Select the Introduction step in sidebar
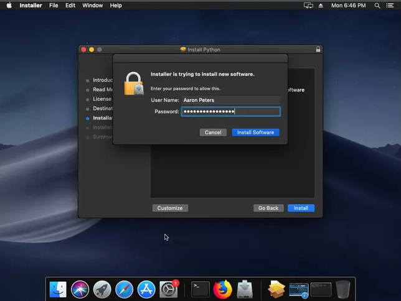Viewport: 401px width, 301px height. [102, 80]
